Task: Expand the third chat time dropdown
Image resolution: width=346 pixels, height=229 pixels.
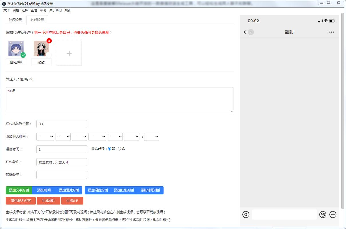Action: (80, 137)
